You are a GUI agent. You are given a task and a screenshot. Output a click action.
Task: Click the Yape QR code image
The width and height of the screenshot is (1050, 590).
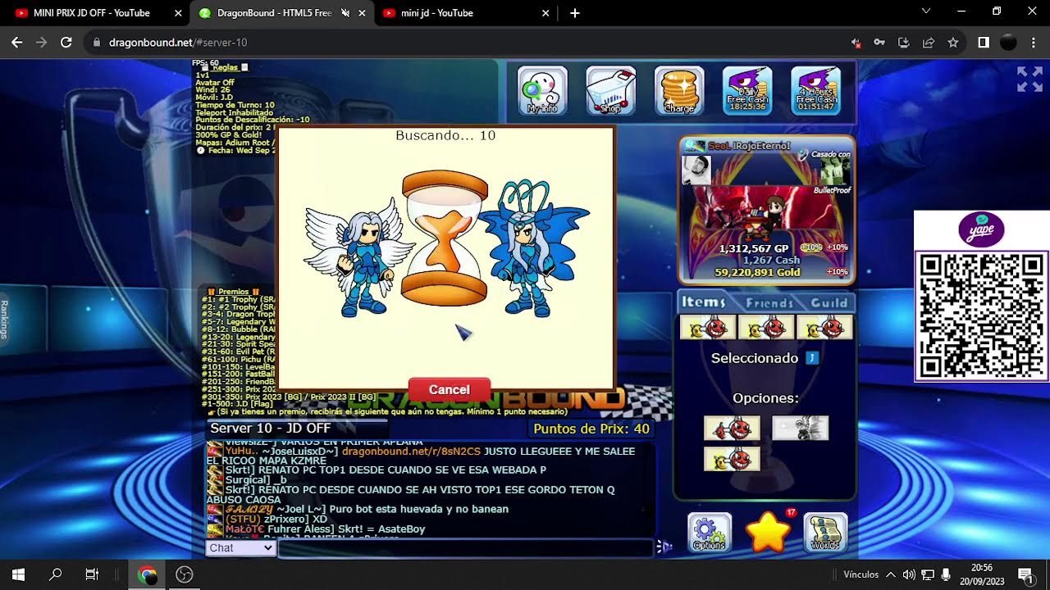tap(982, 315)
